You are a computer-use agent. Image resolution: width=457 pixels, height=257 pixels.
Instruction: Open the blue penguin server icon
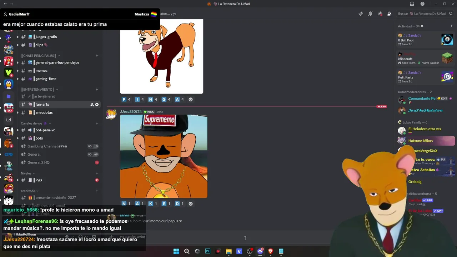9,85
